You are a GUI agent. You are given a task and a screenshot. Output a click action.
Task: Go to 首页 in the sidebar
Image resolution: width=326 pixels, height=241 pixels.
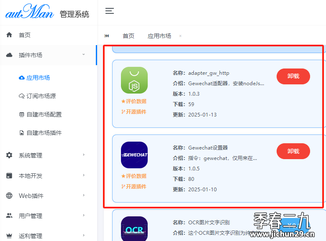click(x=25, y=35)
